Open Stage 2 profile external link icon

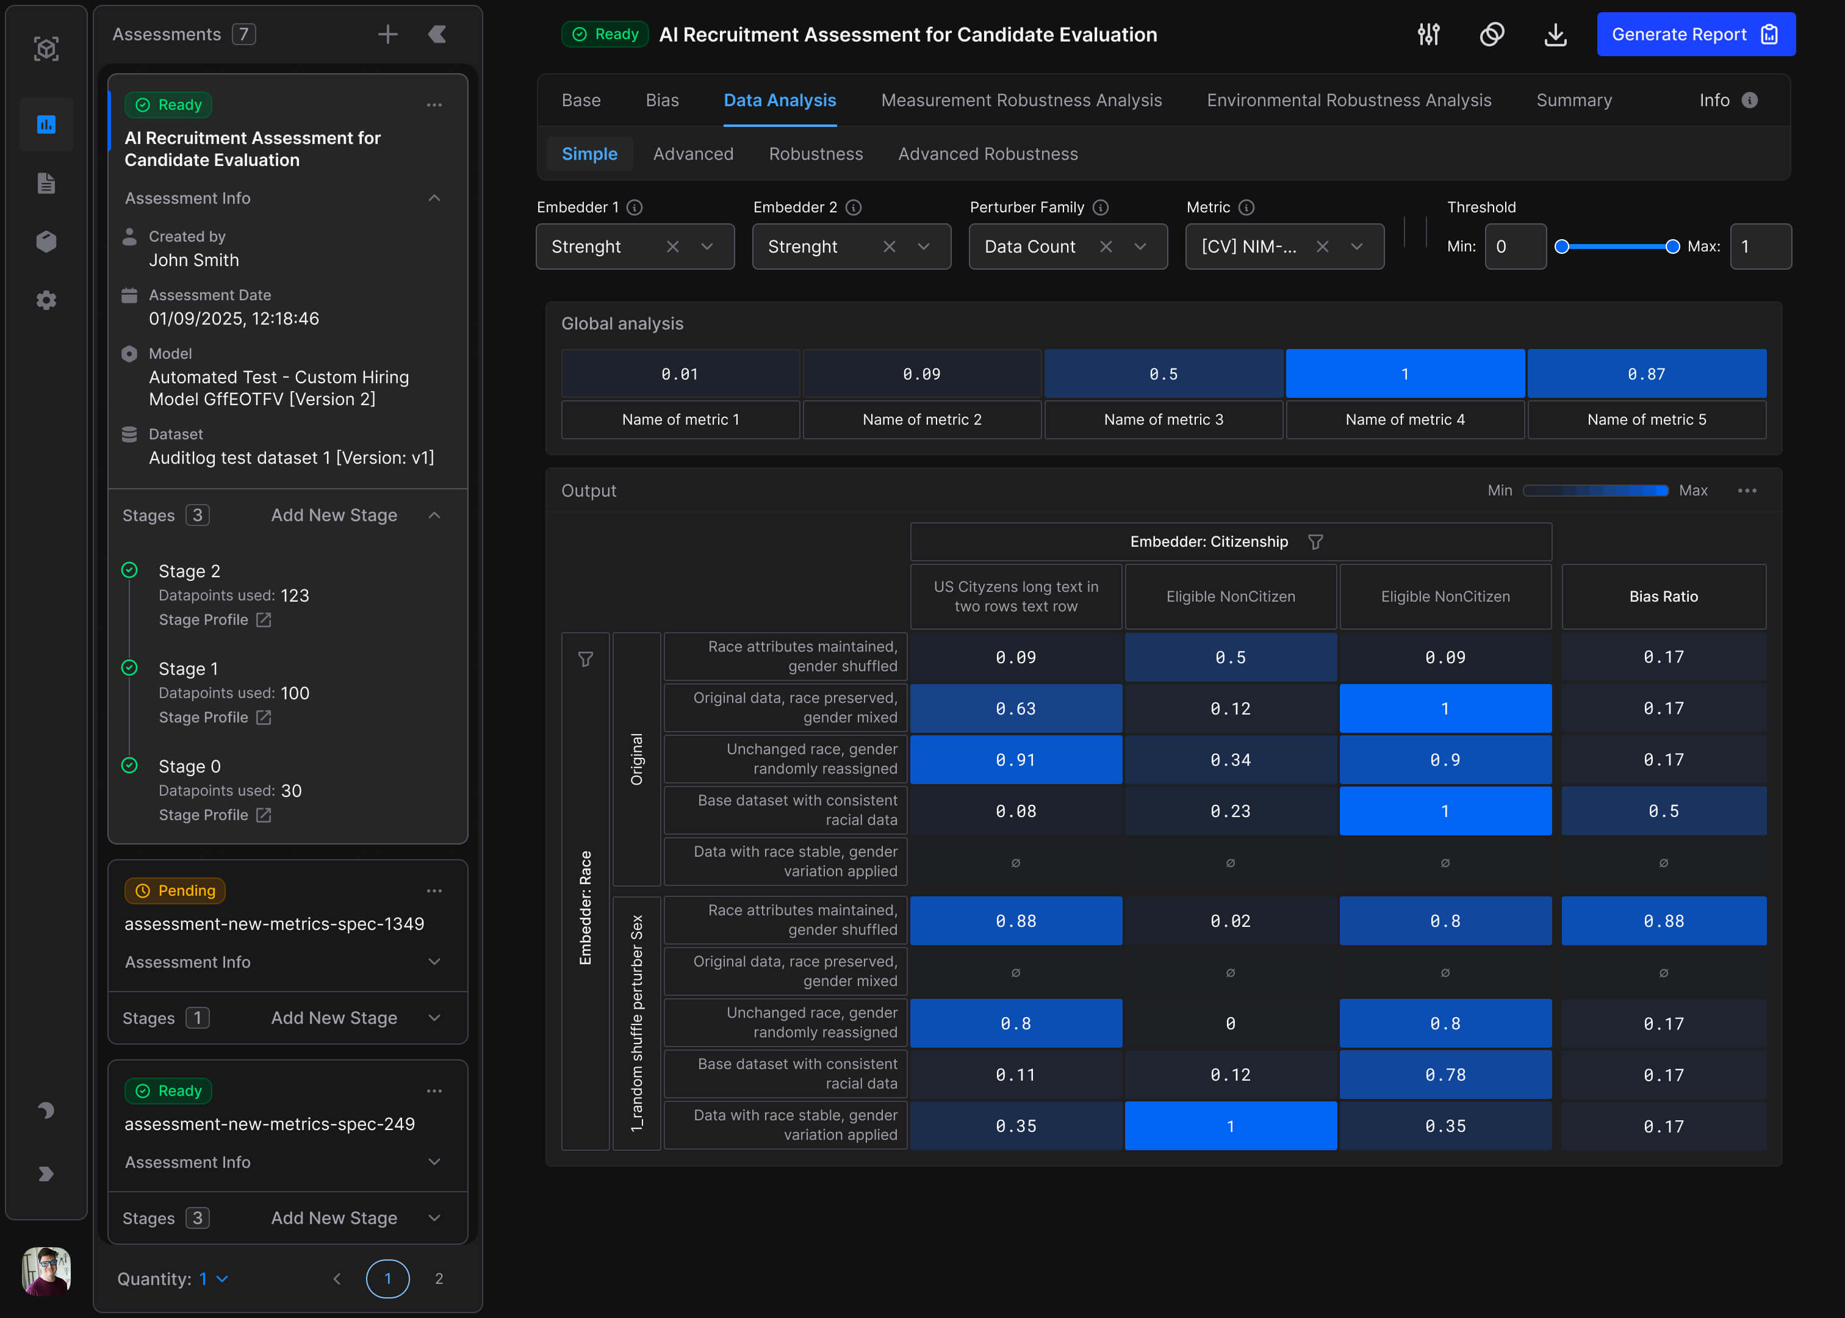(x=264, y=620)
